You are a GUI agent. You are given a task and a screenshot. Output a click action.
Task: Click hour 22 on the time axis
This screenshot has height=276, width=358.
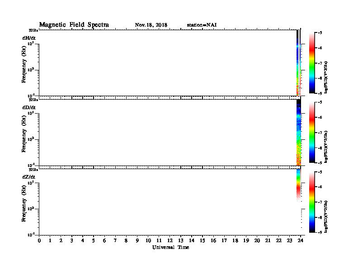(x=279, y=241)
